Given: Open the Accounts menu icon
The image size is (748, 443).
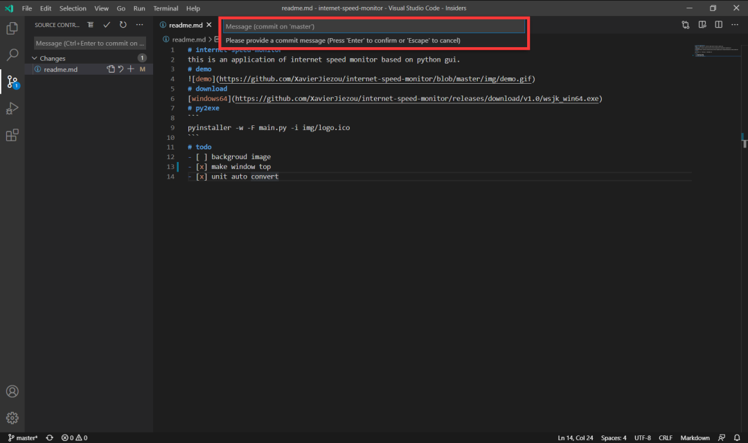Looking at the screenshot, I should pyautogui.click(x=12, y=392).
